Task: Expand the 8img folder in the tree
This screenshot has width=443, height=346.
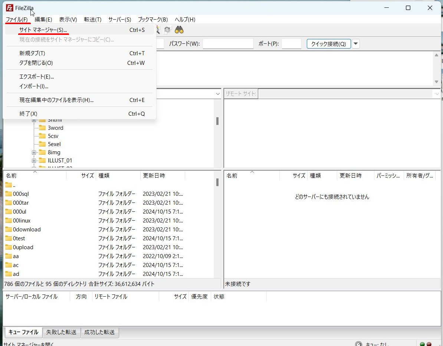Action: pyautogui.click(x=34, y=152)
